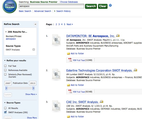This screenshot has height=119, width=142.
Task: Show More source types
Action: pos(32,118)
